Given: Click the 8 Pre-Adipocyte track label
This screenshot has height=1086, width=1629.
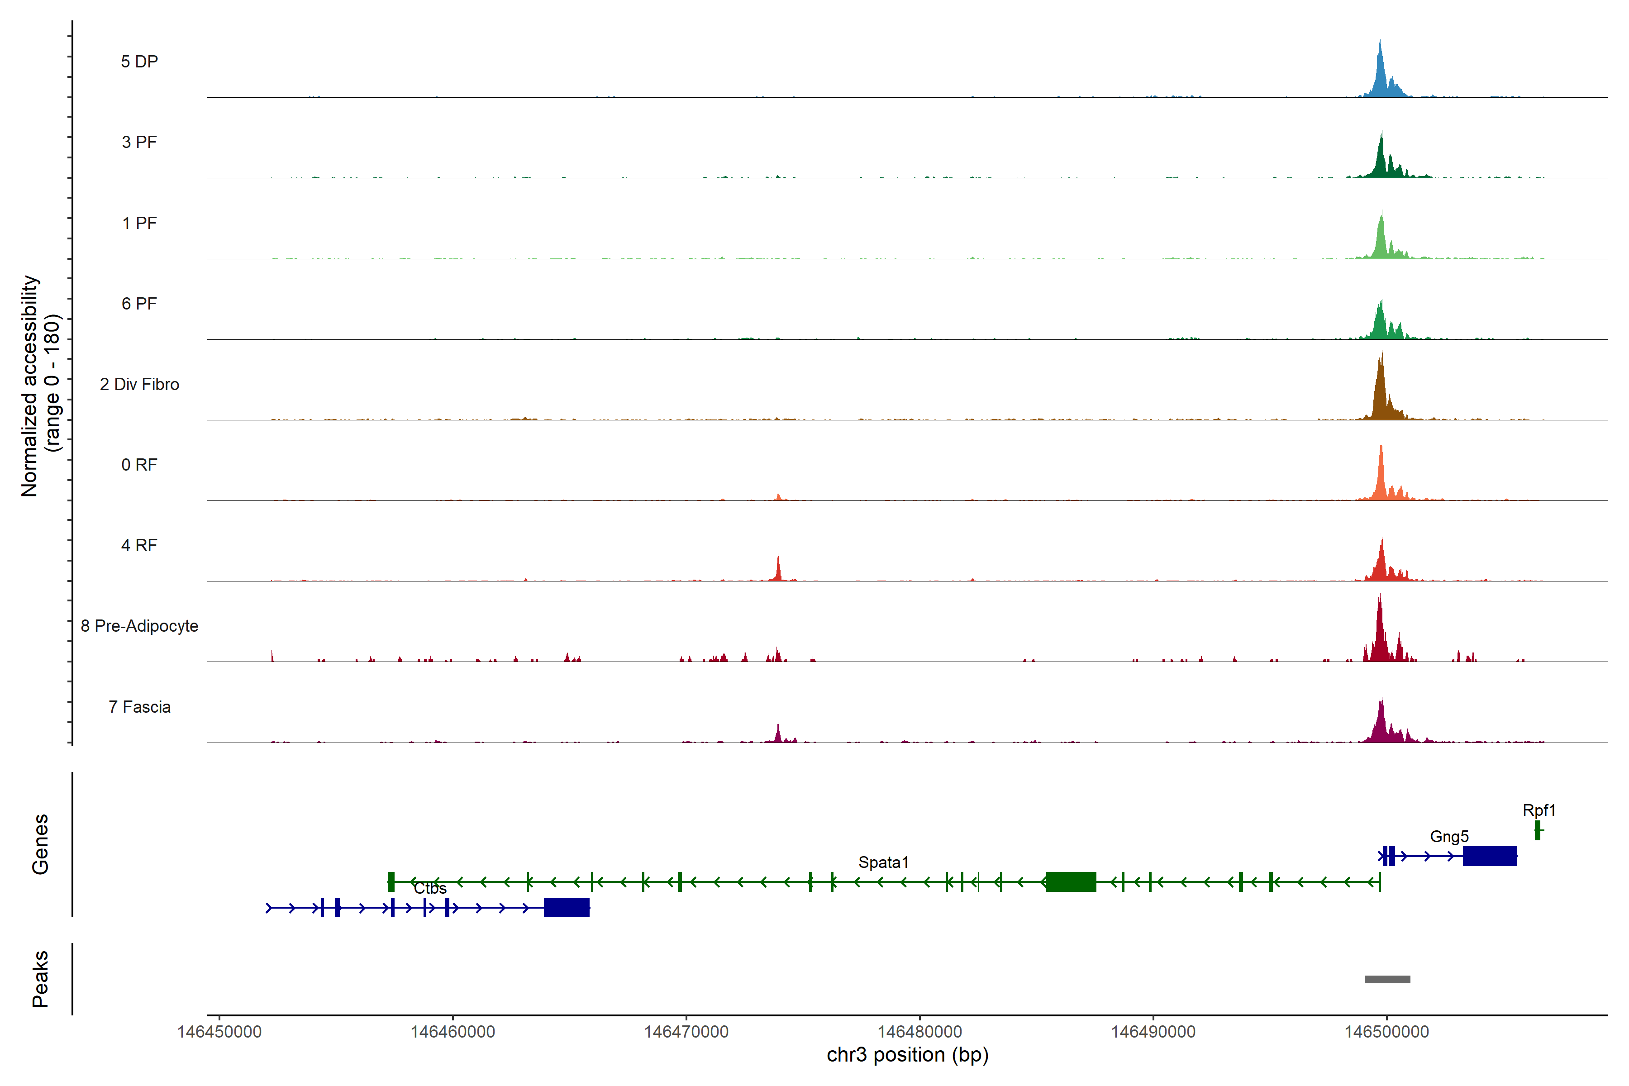Looking at the screenshot, I should pos(139,625).
